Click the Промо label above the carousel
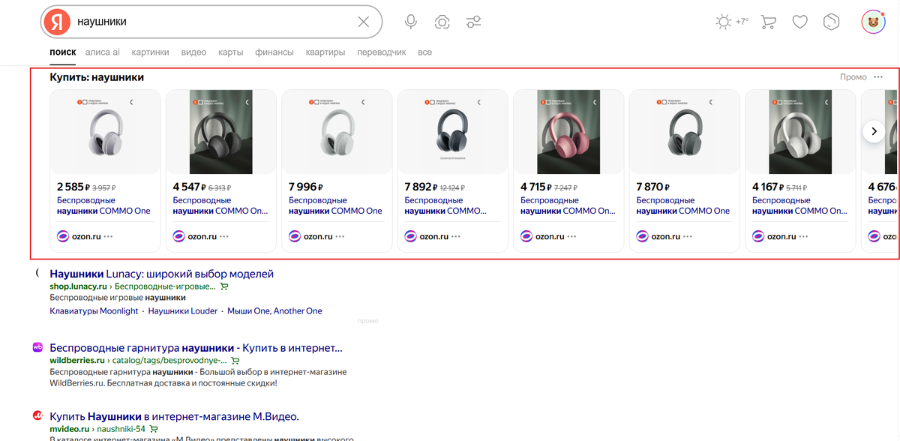 (853, 77)
